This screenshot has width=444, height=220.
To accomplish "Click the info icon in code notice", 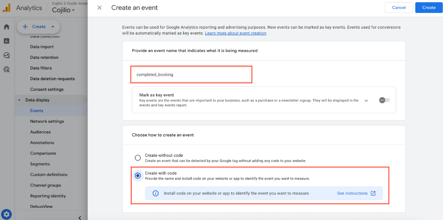I will tap(155, 193).
